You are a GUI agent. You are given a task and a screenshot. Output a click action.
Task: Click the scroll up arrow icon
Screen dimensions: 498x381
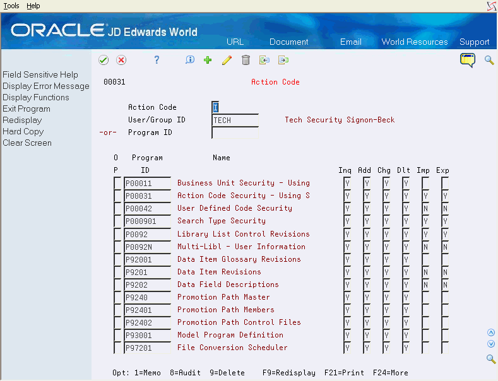tap(491, 332)
